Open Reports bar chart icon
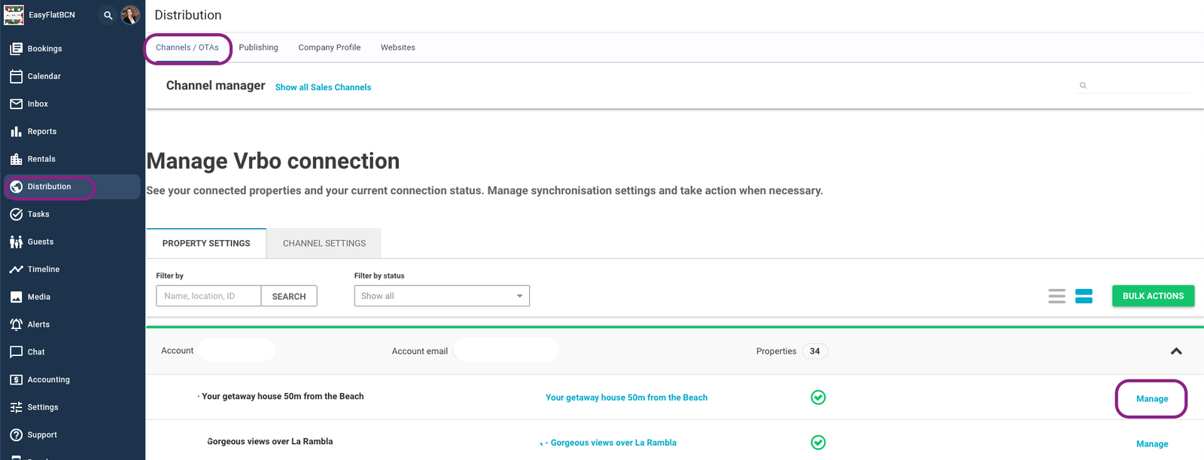Screen dimensions: 1204x460 [x=16, y=132]
